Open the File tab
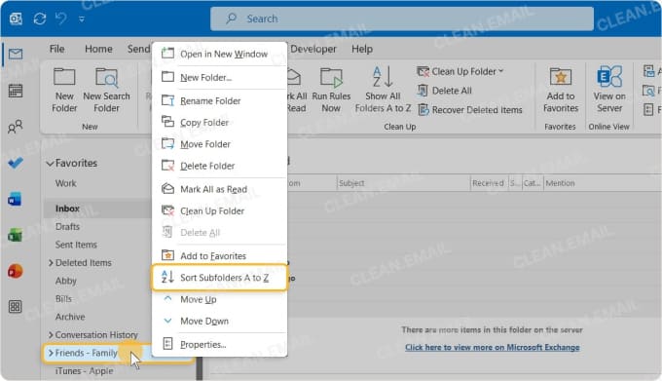This screenshot has width=662, height=381. point(57,49)
